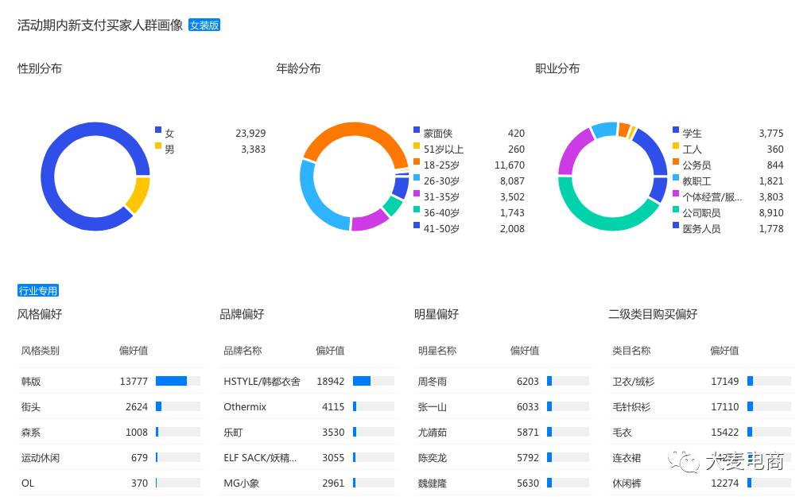811x497 pixels.
Task: Click the 周冬雨 preference bar
Action: 568,381
